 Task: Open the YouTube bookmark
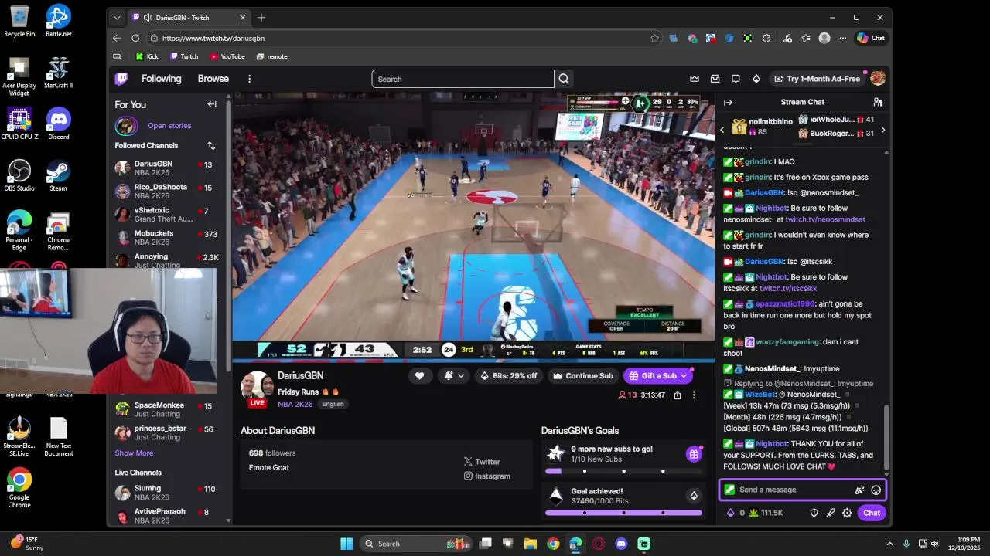point(227,56)
